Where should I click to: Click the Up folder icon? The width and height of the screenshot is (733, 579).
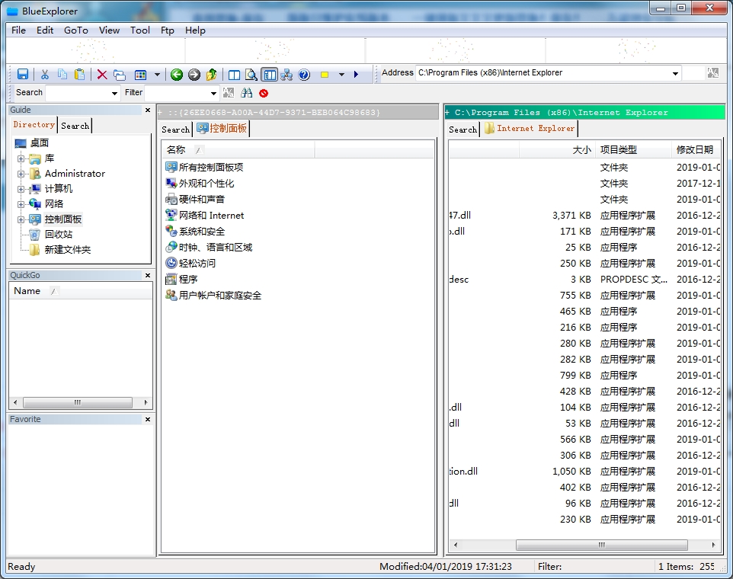pyautogui.click(x=212, y=75)
